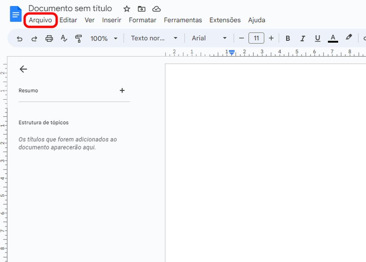This screenshot has width=366, height=262.
Task: Print the document
Action: pyautogui.click(x=49, y=38)
